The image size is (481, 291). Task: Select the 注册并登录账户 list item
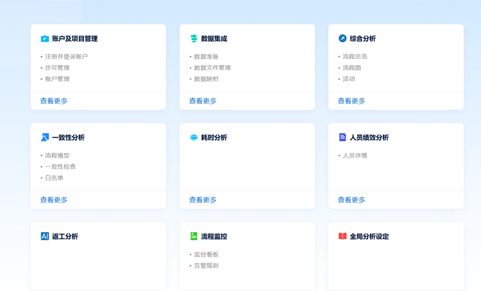(x=66, y=57)
